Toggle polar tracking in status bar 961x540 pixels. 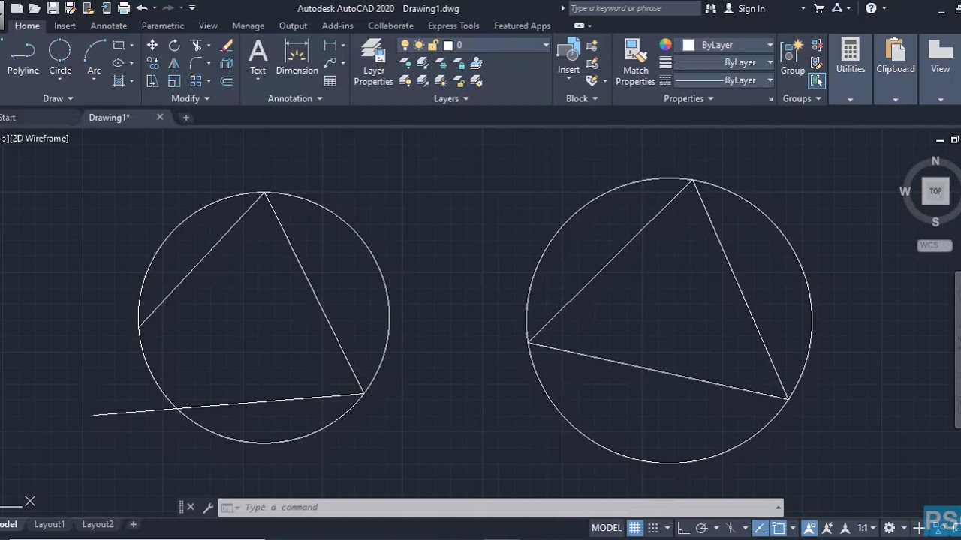[x=702, y=528]
